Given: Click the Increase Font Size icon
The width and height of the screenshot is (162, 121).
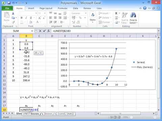Looking at the screenshot, I should tap(39, 18).
